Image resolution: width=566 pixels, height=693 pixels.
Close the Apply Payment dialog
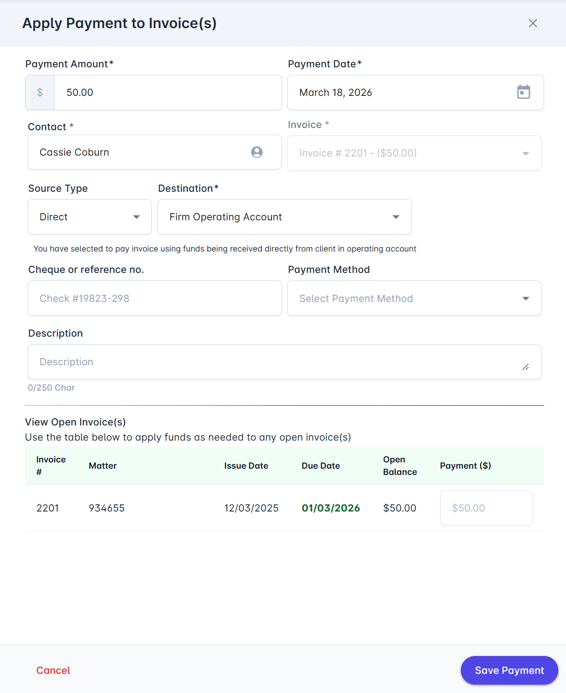[533, 23]
